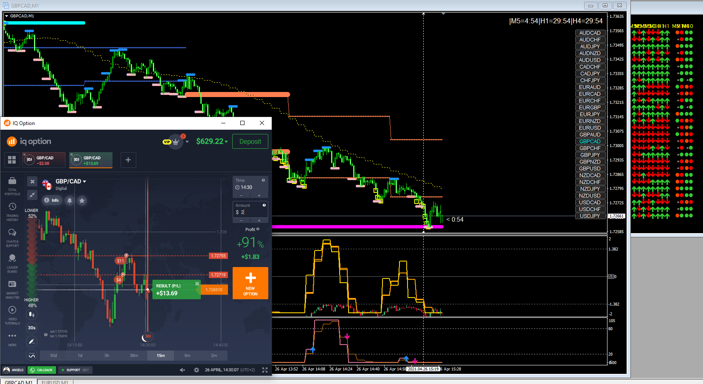
Task: Close the GBP/CAD chart with the X icon
Action: click(x=32, y=181)
